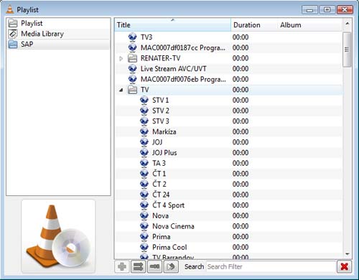
Task: Click the Media Library icon in sidebar
Action: 13,34
